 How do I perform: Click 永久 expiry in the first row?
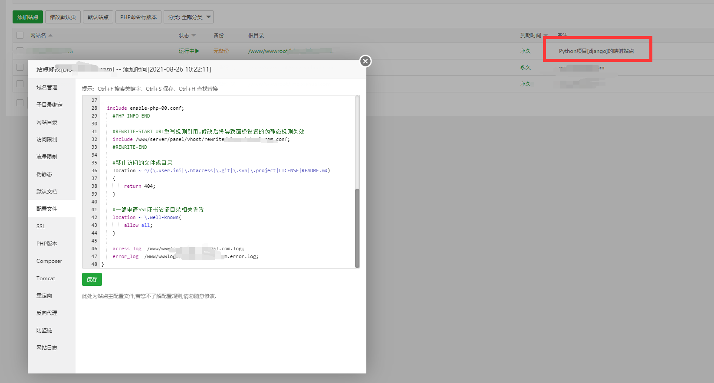[x=525, y=51]
